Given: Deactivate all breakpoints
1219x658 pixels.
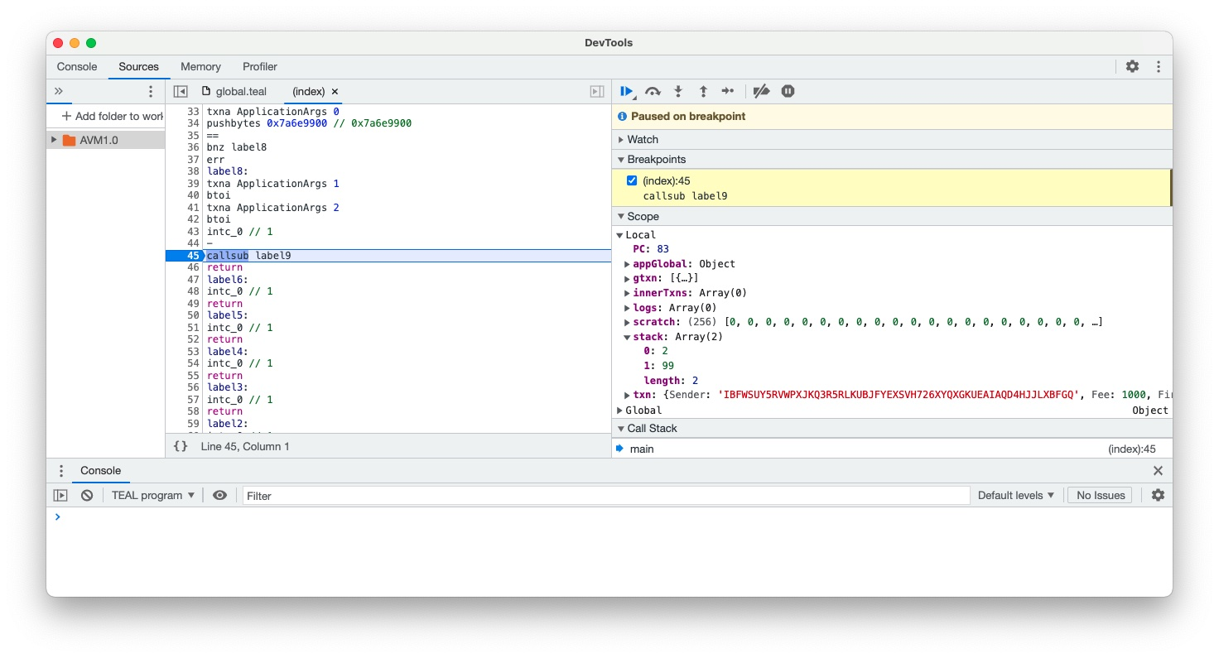Looking at the screenshot, I should point(761,91).
